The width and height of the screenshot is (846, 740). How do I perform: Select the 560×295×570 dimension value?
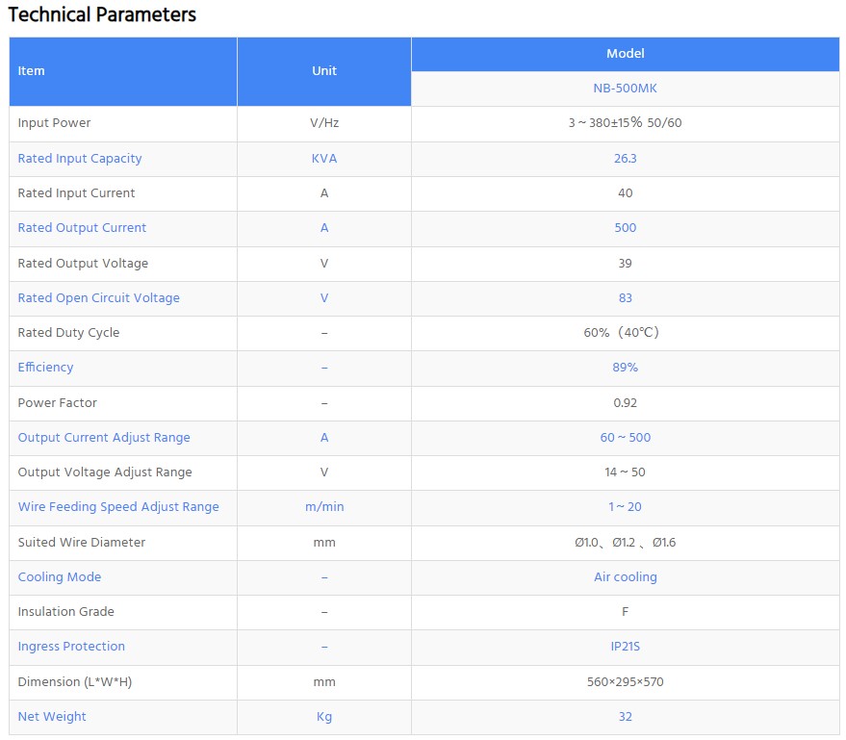pyautogui.click(x=625, y=682)
